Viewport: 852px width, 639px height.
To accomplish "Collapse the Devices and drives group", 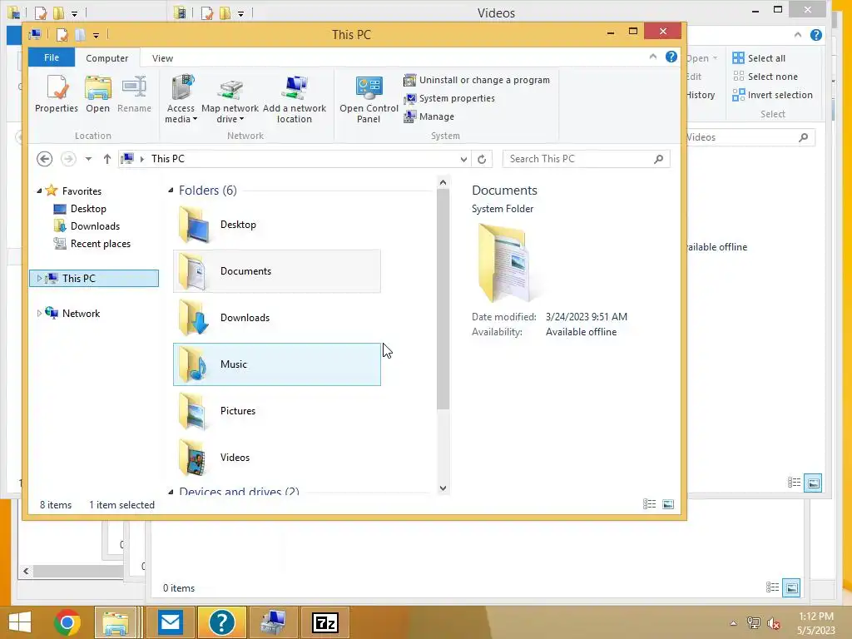I will click(x=171, y=491).
